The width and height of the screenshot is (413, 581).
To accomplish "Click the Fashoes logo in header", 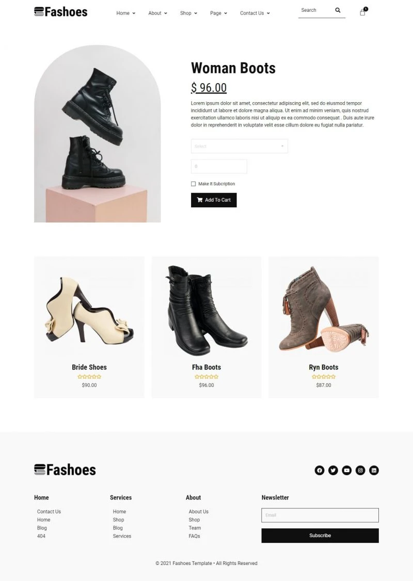I will tap(61, 12).
